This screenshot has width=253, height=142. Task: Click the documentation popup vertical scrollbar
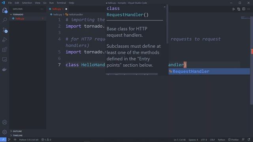tap(167, 24)
